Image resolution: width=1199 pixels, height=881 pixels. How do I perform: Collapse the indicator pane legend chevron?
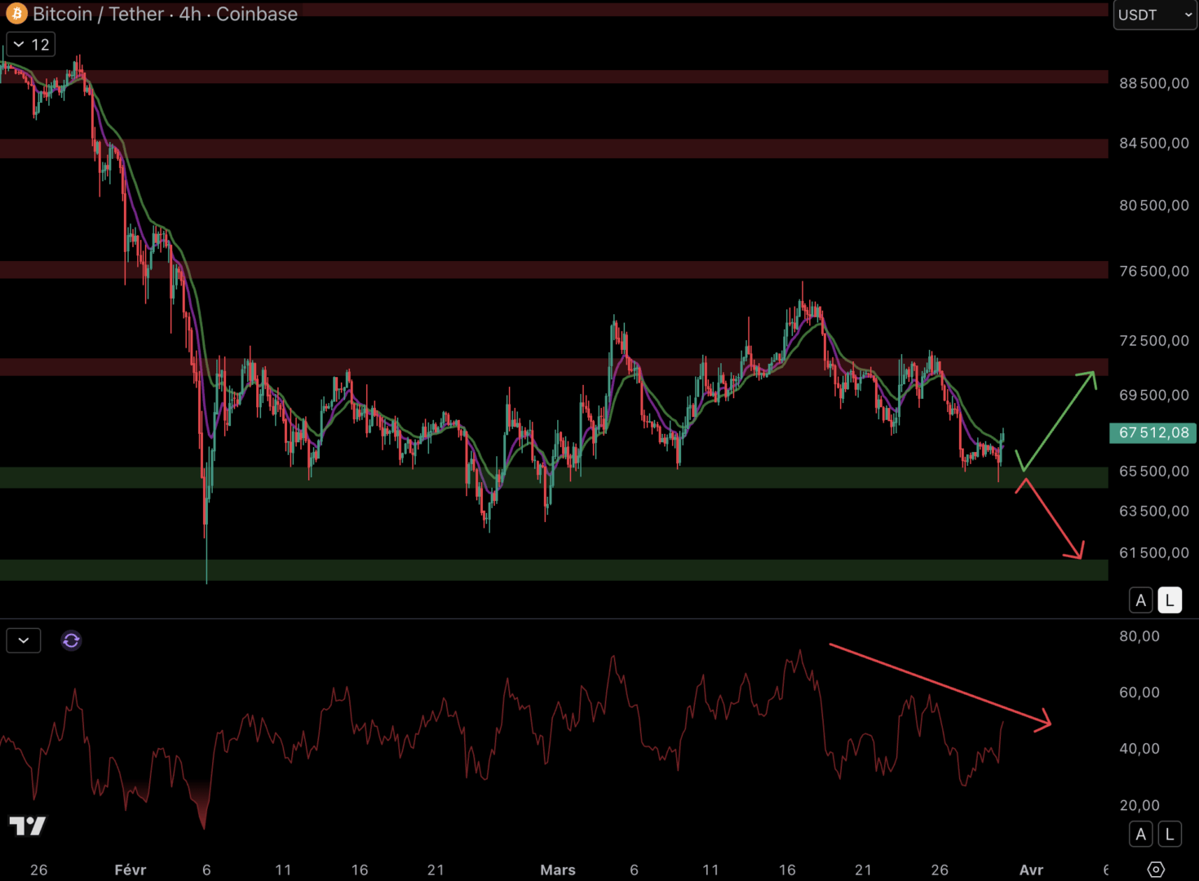24,640
